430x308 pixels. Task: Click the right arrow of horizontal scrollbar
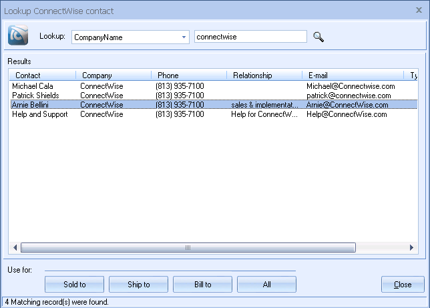[x=411, y=248]
